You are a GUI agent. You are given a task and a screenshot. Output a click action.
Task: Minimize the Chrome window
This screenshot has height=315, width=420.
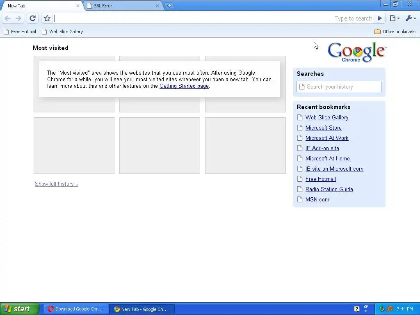coord(386,4)
